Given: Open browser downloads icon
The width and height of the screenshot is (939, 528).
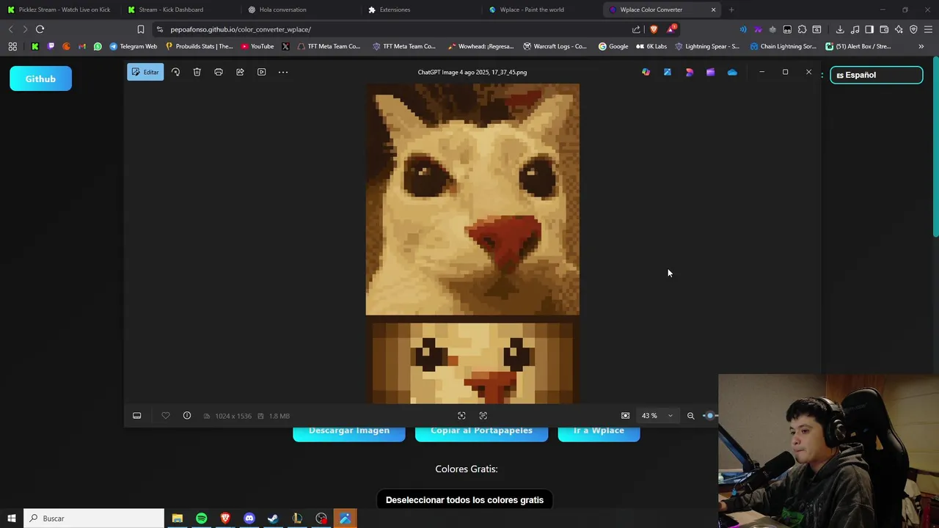Looking at the screenshot, I should point(840,29).
